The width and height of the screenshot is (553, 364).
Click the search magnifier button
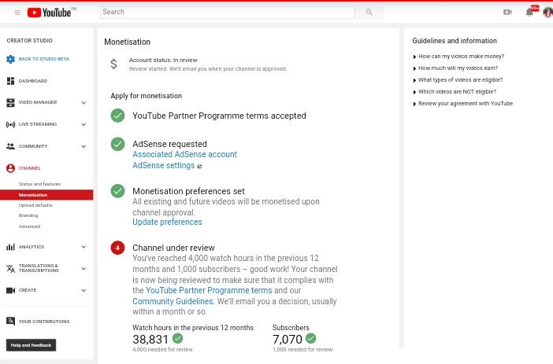(x=369, y=12)
